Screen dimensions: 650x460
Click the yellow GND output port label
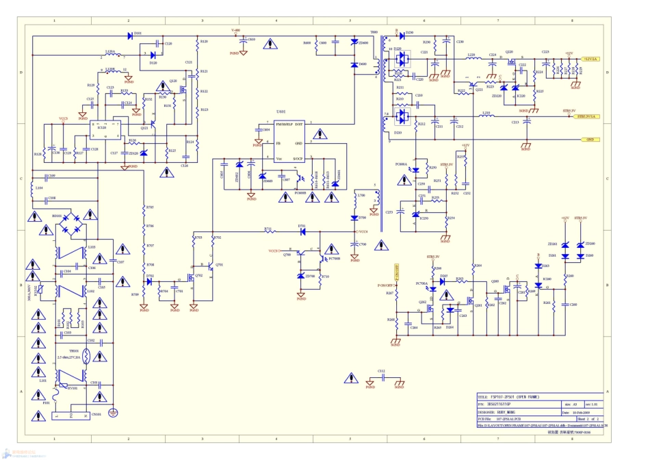(590, 139)
